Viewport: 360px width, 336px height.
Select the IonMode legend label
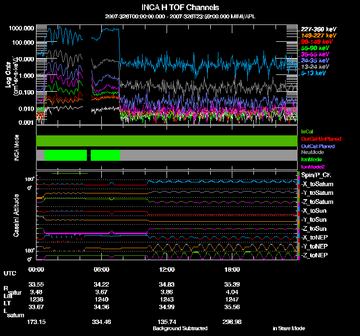tap(312, 159)
